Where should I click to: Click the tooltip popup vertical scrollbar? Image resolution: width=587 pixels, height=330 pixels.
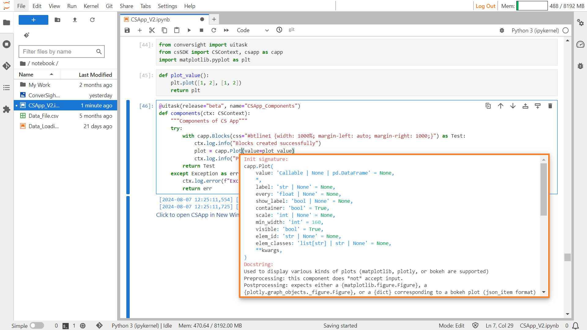544,190
